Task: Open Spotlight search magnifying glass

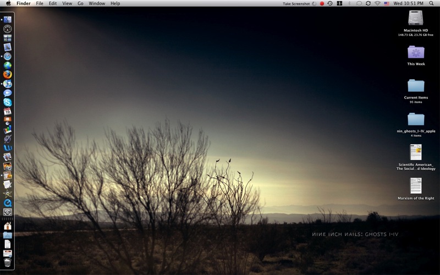Action: click(x=431, y=3)
